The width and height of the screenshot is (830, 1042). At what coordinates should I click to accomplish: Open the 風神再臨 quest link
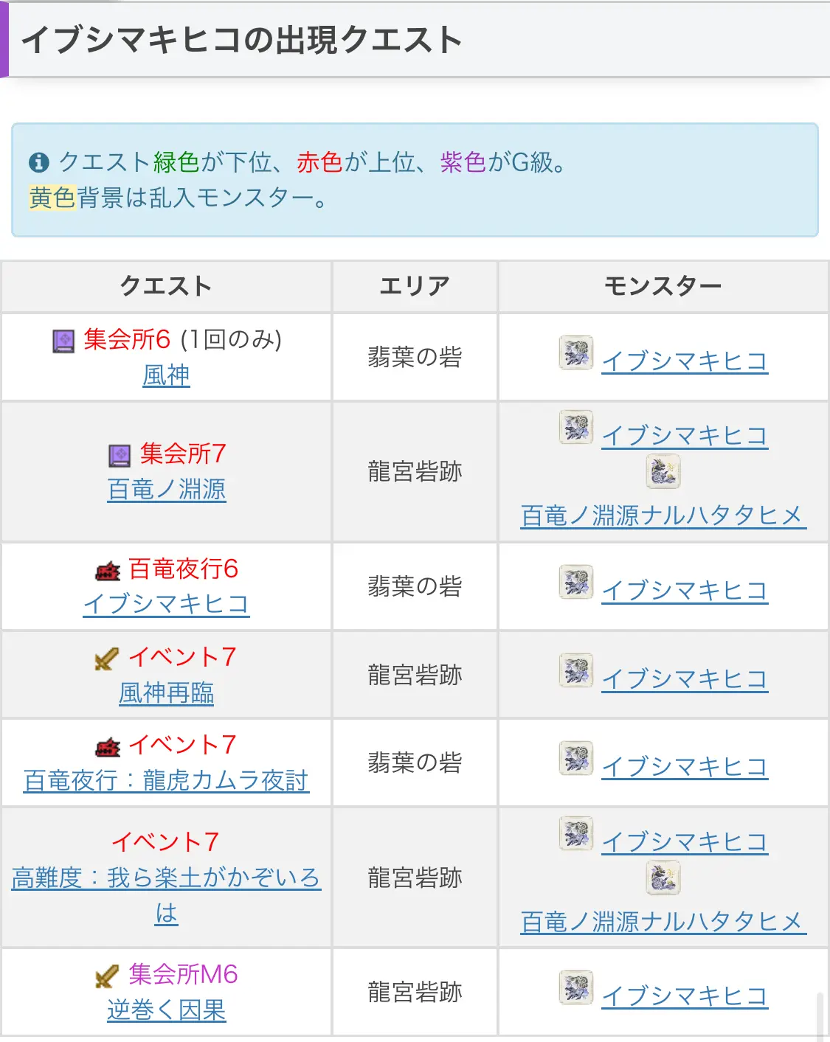click(167, 692)
